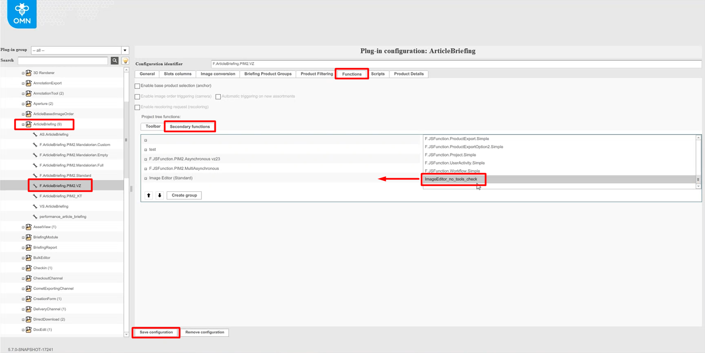Image resolution: width=705 pixels, height=353 pixels.
Task: Click the AssetView plug-in icon
Action: point(29,227)
